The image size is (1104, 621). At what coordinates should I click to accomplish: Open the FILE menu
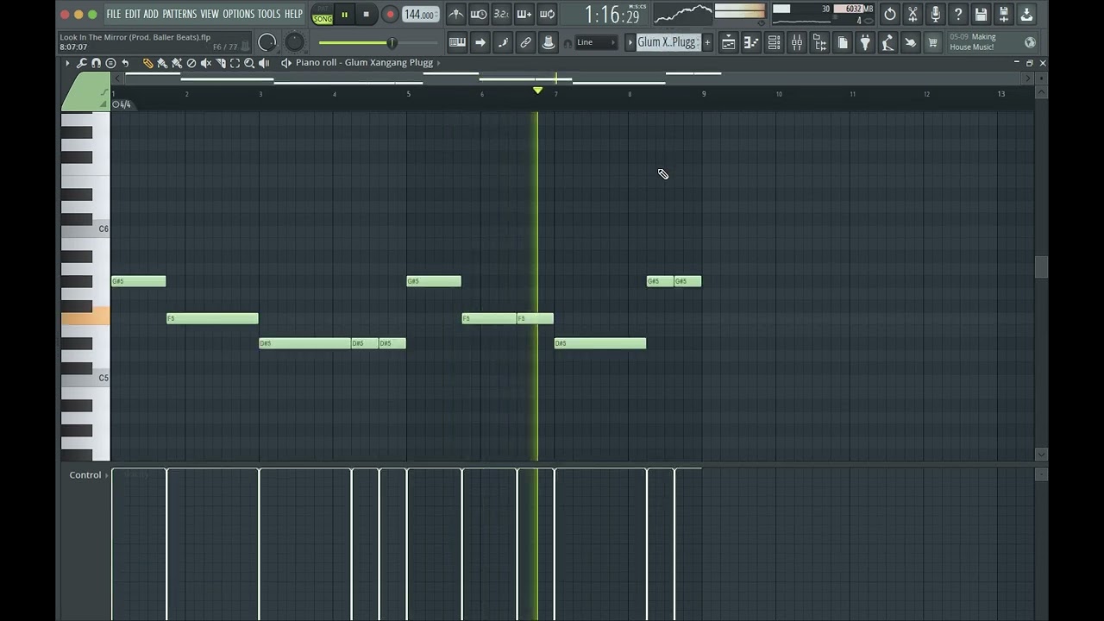[x=113, y=14]
